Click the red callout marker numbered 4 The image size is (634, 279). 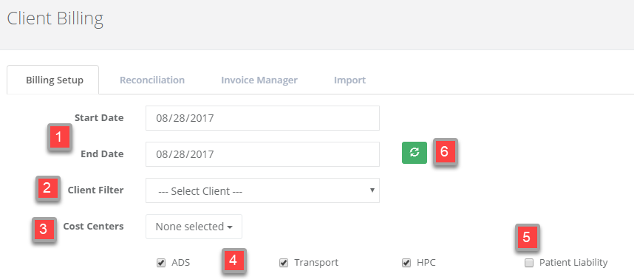coord(233,261)
